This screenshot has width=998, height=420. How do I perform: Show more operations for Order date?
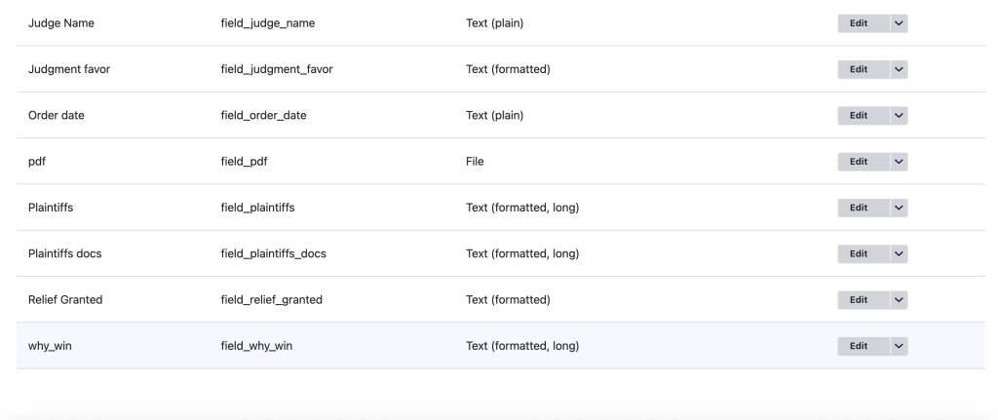click(899, 115)
